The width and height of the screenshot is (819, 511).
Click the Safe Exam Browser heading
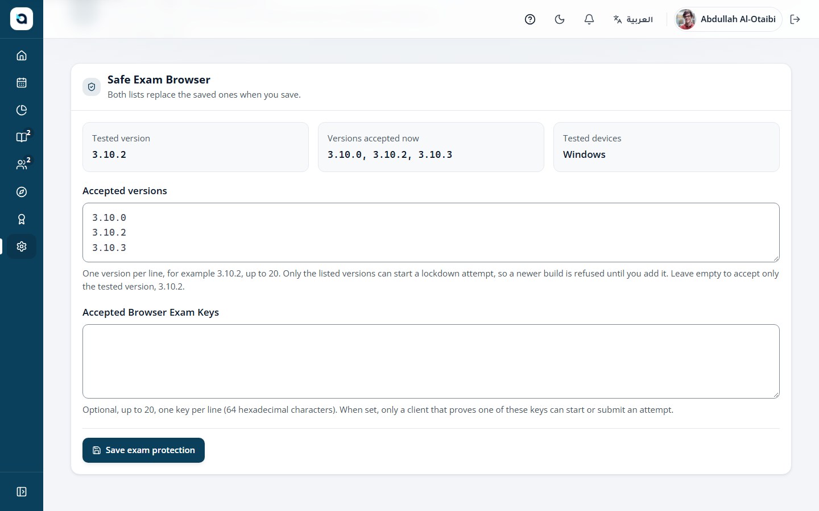(159, 79)
